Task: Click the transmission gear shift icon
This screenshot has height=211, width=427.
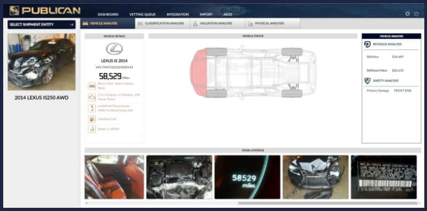Action: click(92, 108)
